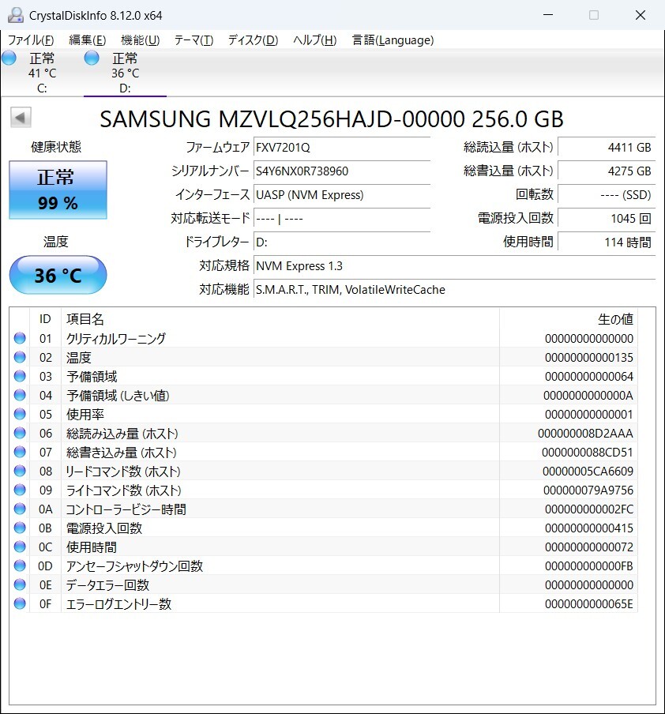Click the blue orb beside 温度 attribute
Screen dimensions: 665x714
point(20,358)
